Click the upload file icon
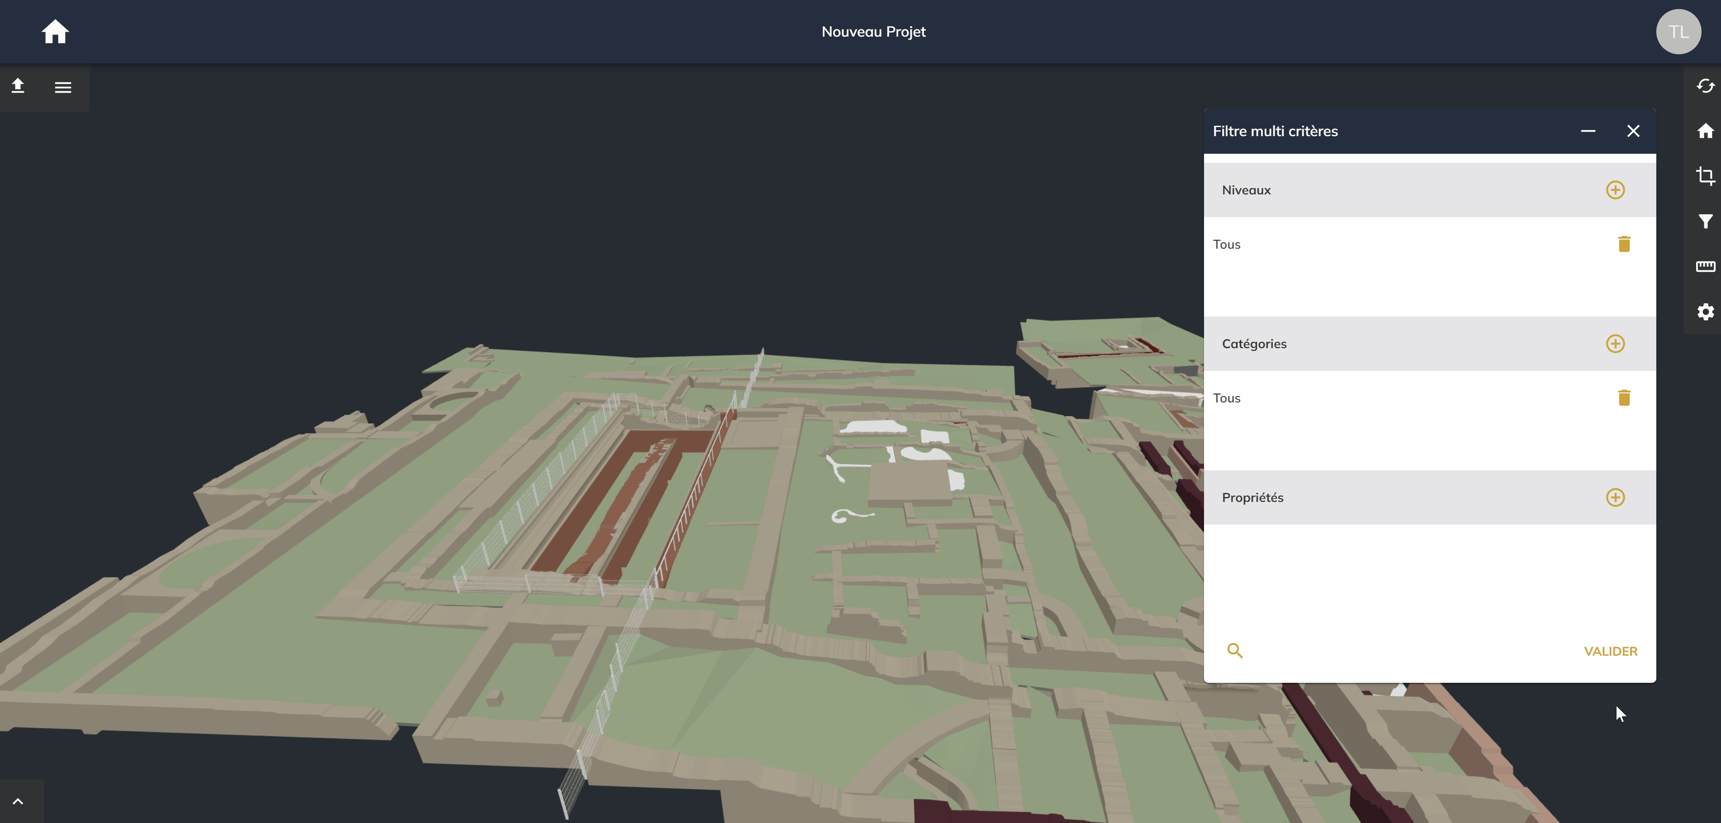The width and height of the screenshot is (1721, 823). pyautogui.click(x=18, y=86)
